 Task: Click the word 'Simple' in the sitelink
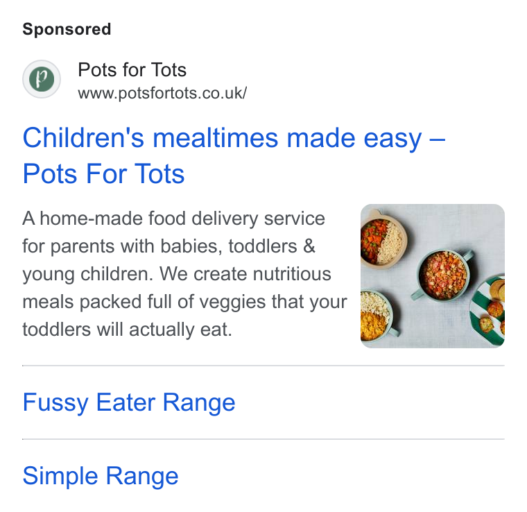60,476
